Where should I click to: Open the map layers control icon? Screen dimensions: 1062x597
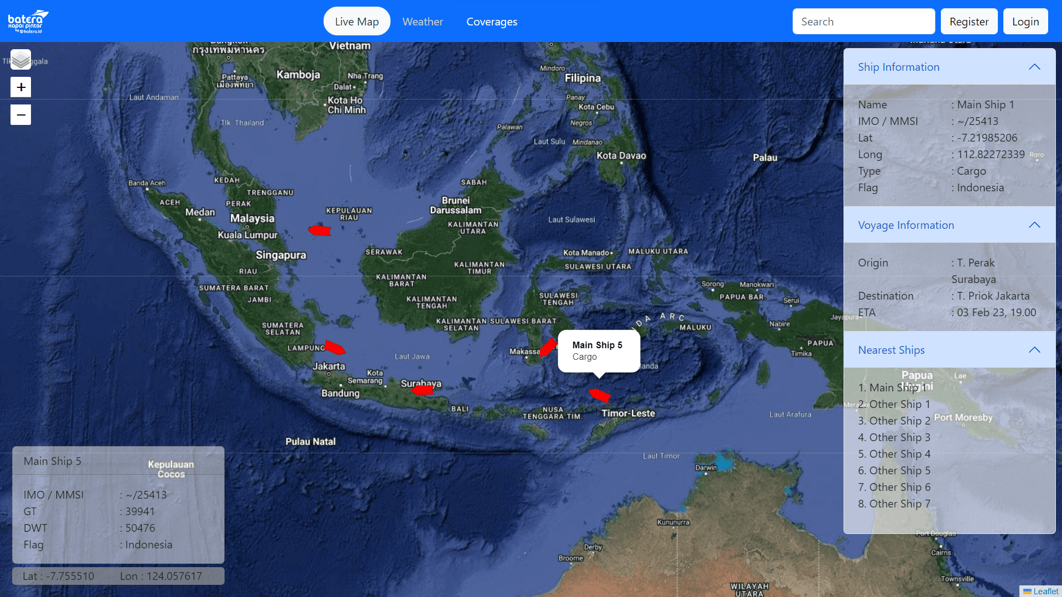click(20, 60)
